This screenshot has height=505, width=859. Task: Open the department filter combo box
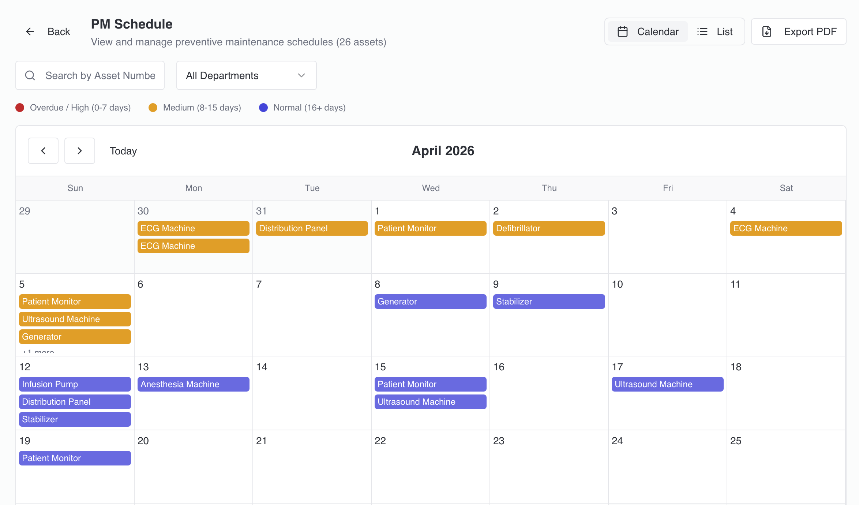pyautogui.click(x=246, y=75)
